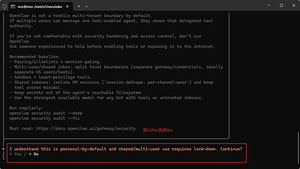This screenshot has width=300, height=169.
Task: Click 'openclaw security audit --fix' line
Action: pyautogui.click(x=44, y=118)
